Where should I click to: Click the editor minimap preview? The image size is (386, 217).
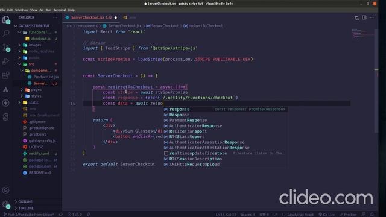pos(363,34)
